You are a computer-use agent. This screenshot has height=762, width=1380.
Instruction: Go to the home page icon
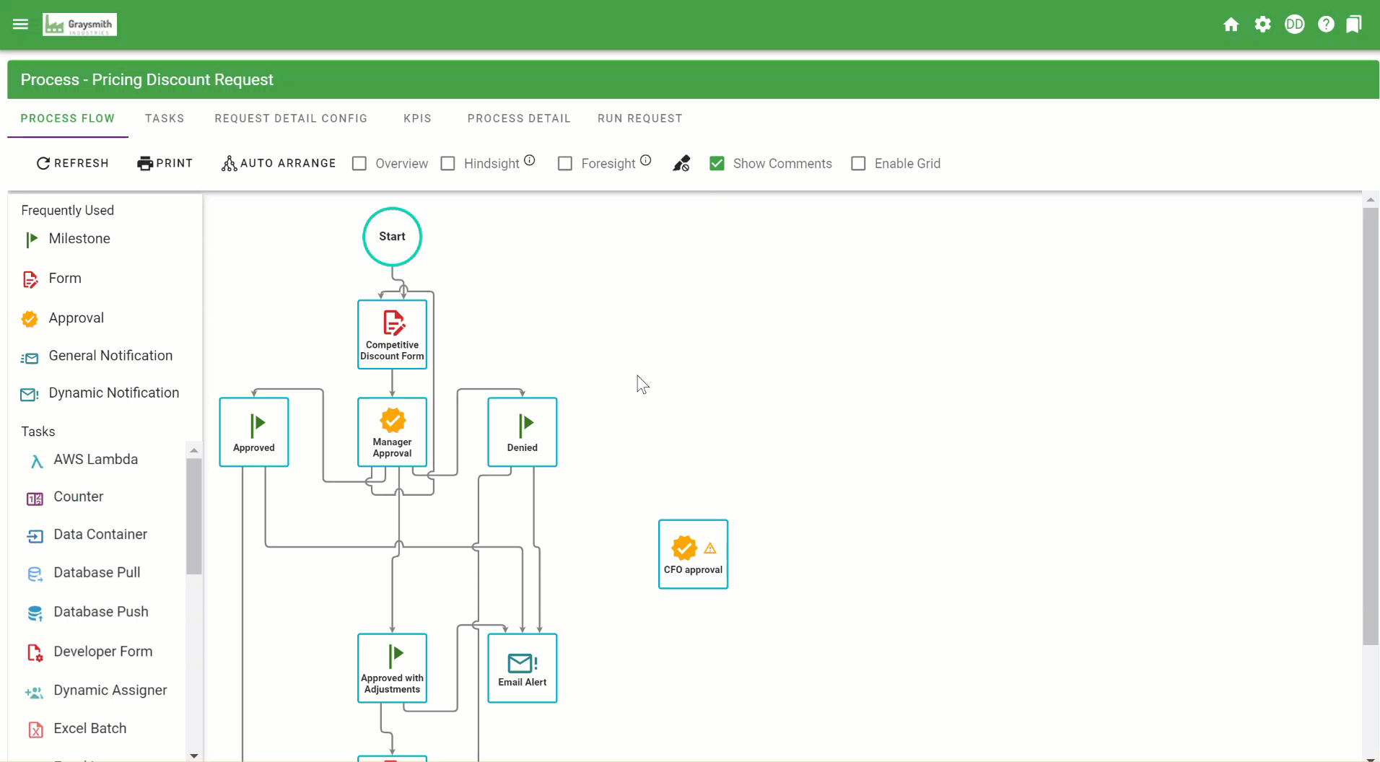(x=1231, y=25)
